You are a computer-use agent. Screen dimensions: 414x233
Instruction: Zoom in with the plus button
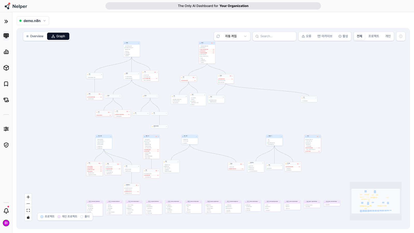(x=28, y=197)
